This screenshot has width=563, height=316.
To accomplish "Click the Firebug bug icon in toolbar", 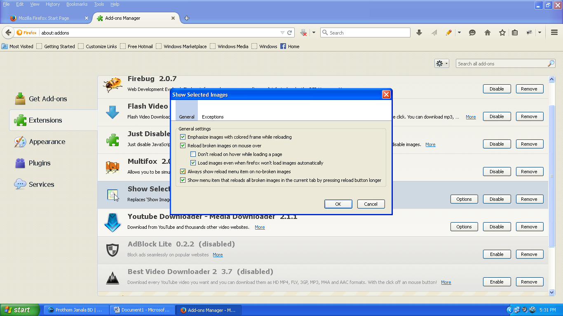I will [530, 33].
